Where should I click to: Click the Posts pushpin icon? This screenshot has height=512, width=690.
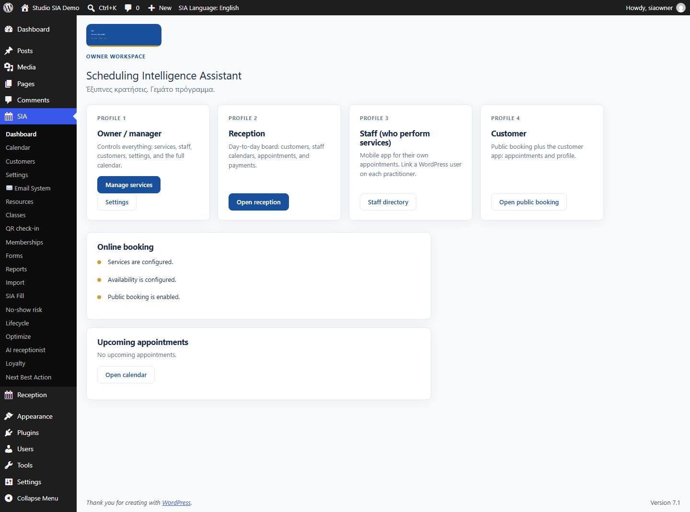click(x=9, y=51)
